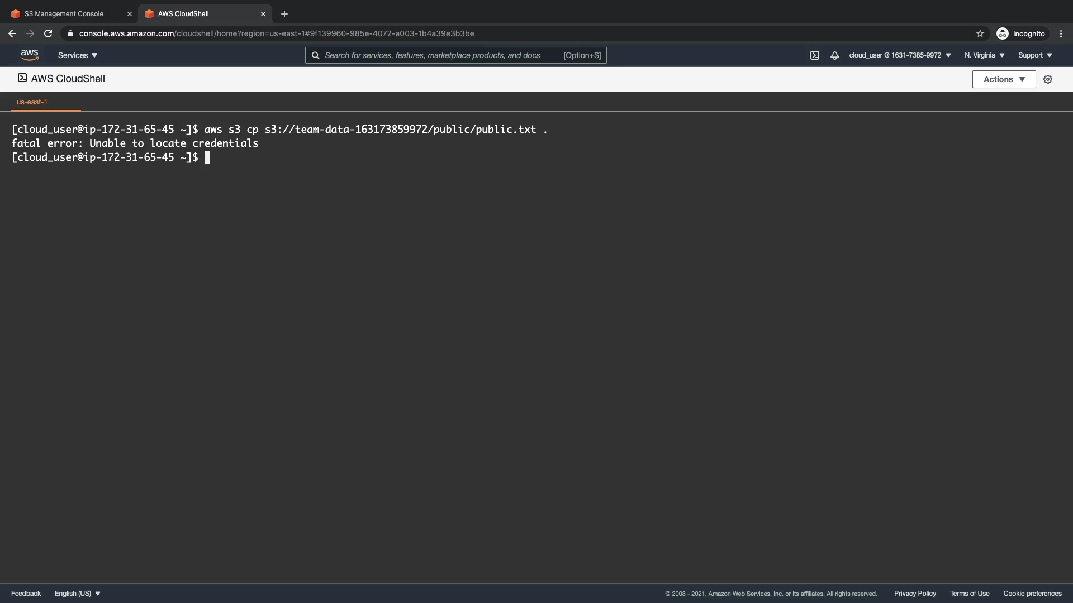Open the Actions dropdown
Image resolution: width=1073 pixels, height=603 pixels.
[1004, 79]
